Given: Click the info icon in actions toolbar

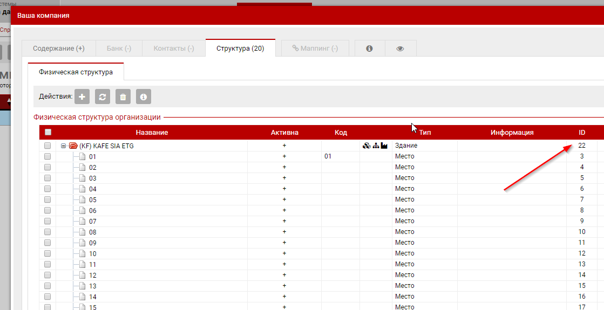Looking at the screenshot, I should [144, 97].
